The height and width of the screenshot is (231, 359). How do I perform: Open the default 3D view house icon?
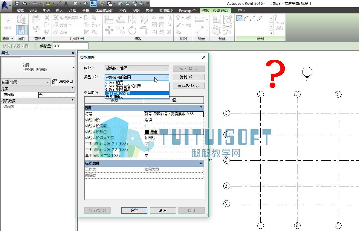[75, 3]
